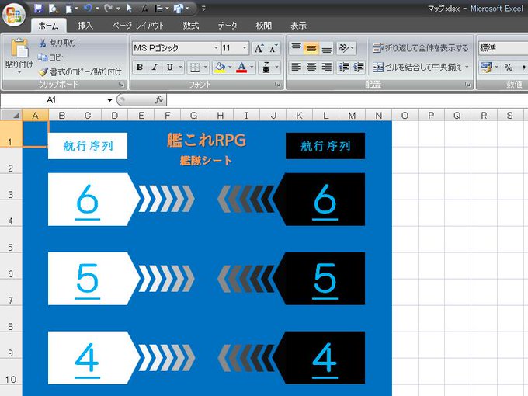The height and width of the screenshot is (396, 528).
Task: Open borders dropdown arrow
Action: (x=206, y=68)
